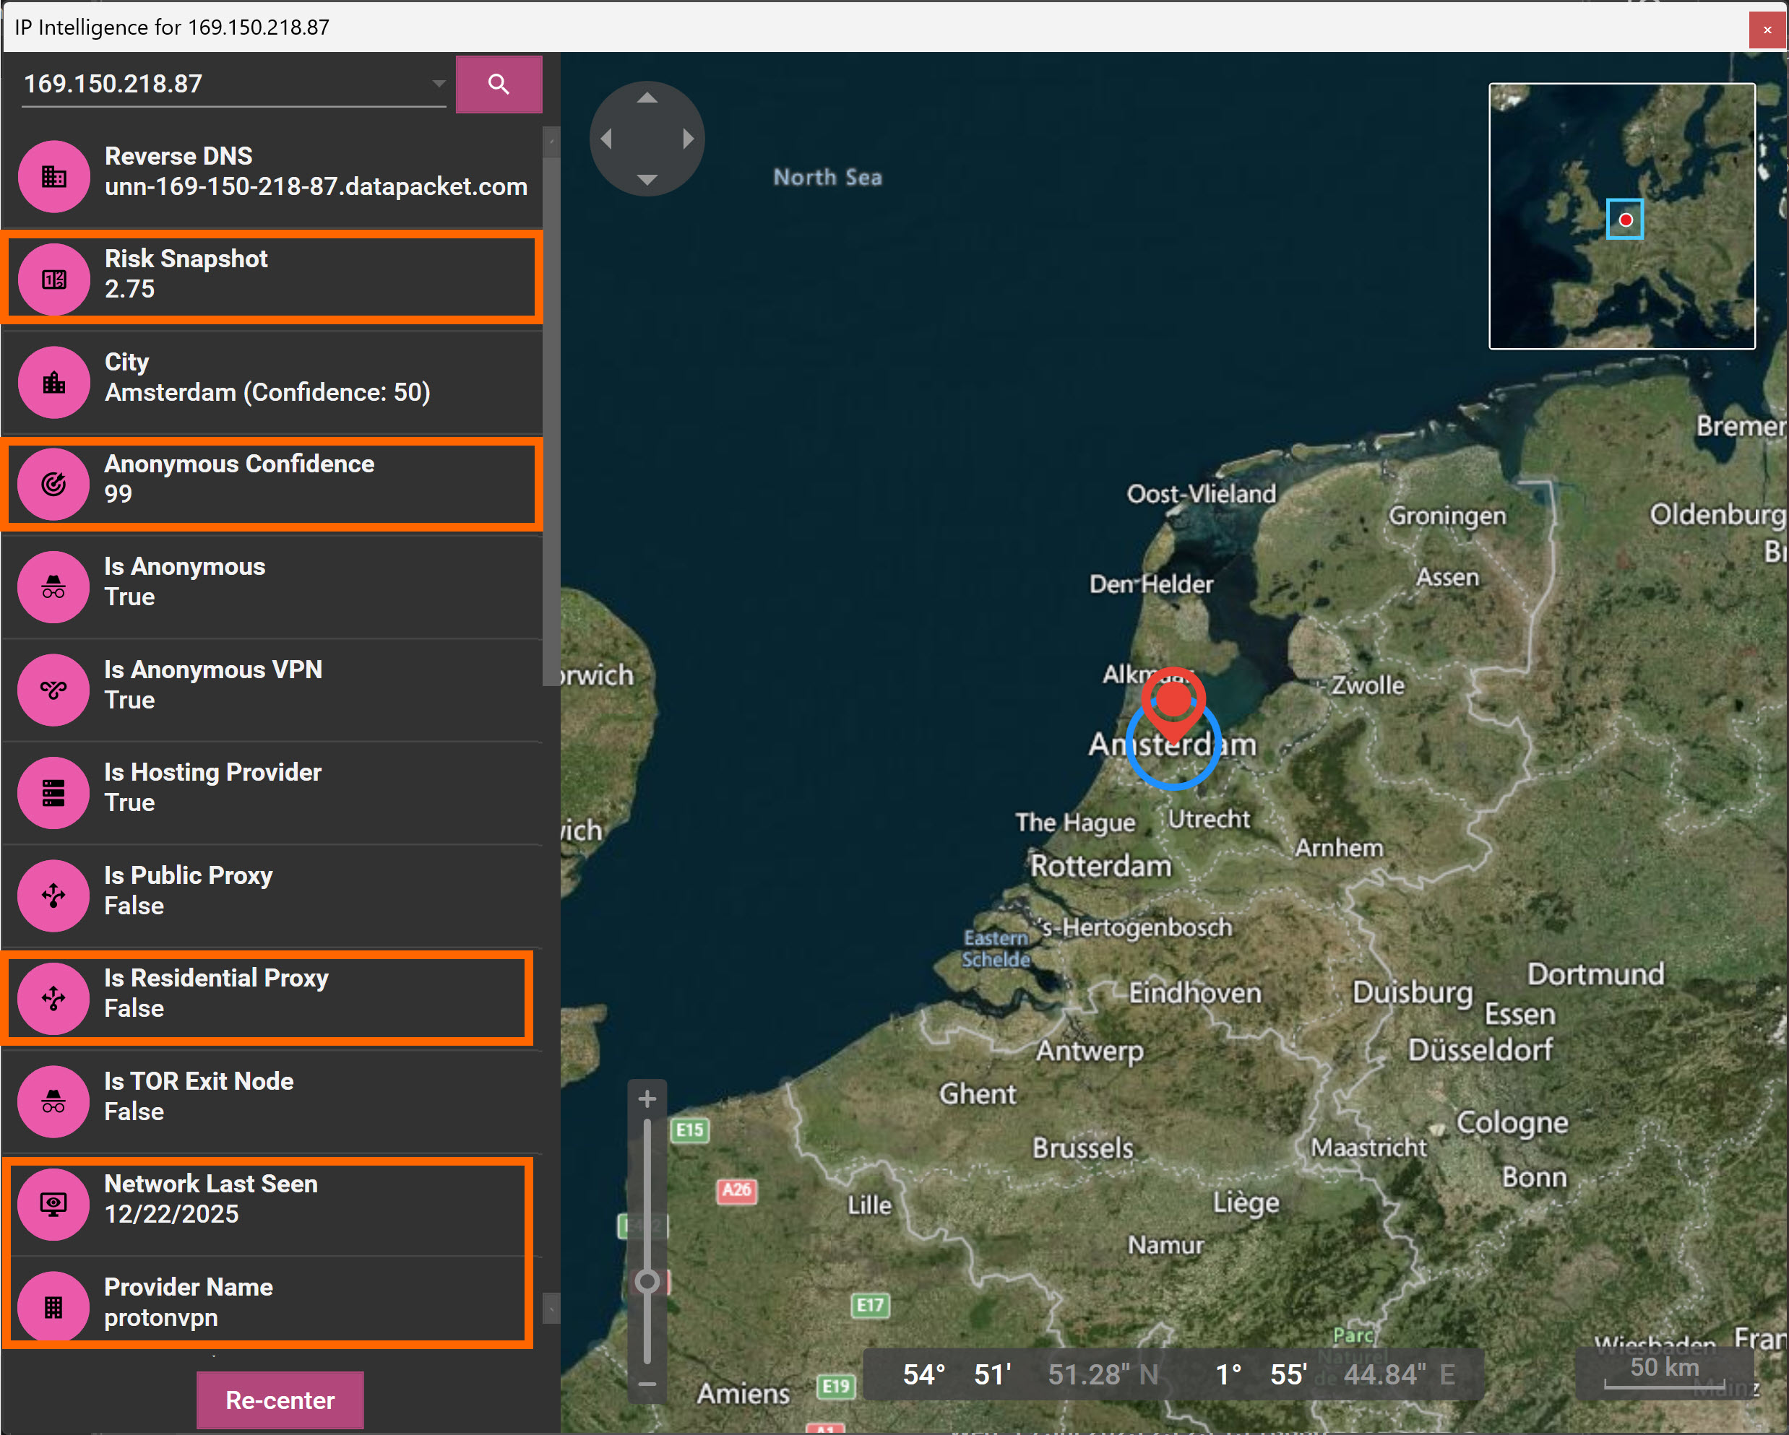Image resolution: width=1789 pixels, height=1435 pixels.
Task: Pan map left with navigation arrow
Action: point(606,139)
